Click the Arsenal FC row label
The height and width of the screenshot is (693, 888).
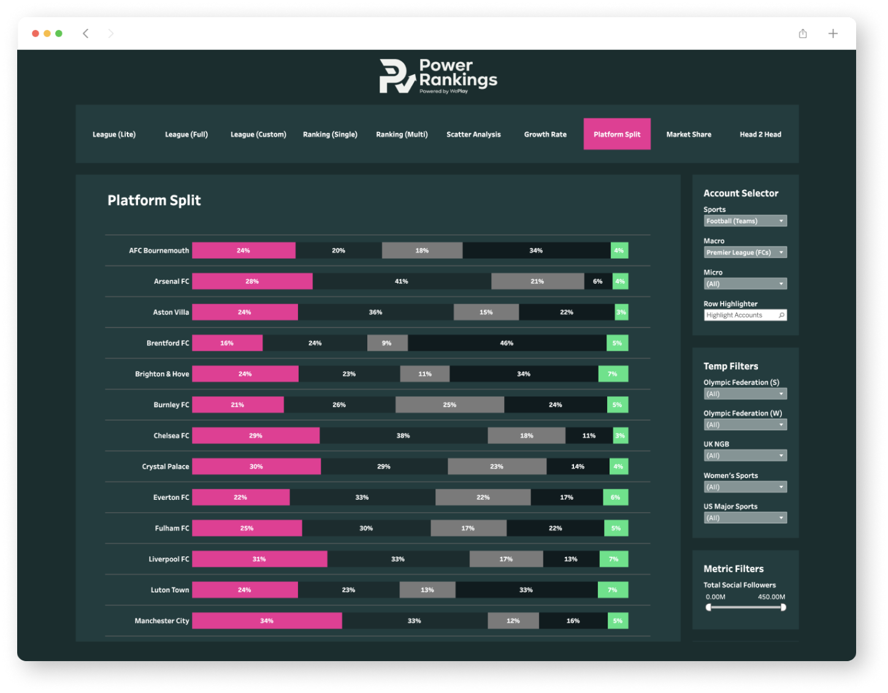[x=172, y=281]
